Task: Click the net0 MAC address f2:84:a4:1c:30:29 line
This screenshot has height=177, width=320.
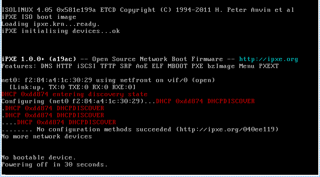Action: 108,80
